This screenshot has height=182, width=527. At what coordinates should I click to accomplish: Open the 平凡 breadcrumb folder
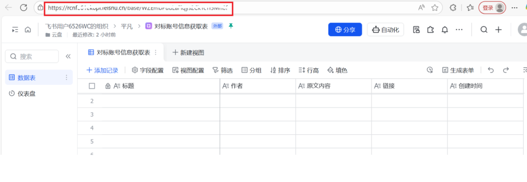(127, 26)
